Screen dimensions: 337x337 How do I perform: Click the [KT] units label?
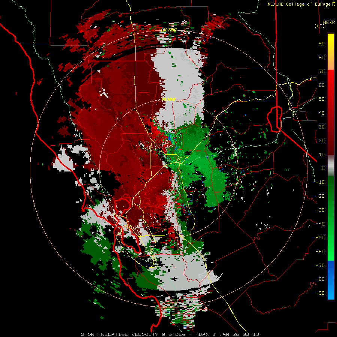320,26
